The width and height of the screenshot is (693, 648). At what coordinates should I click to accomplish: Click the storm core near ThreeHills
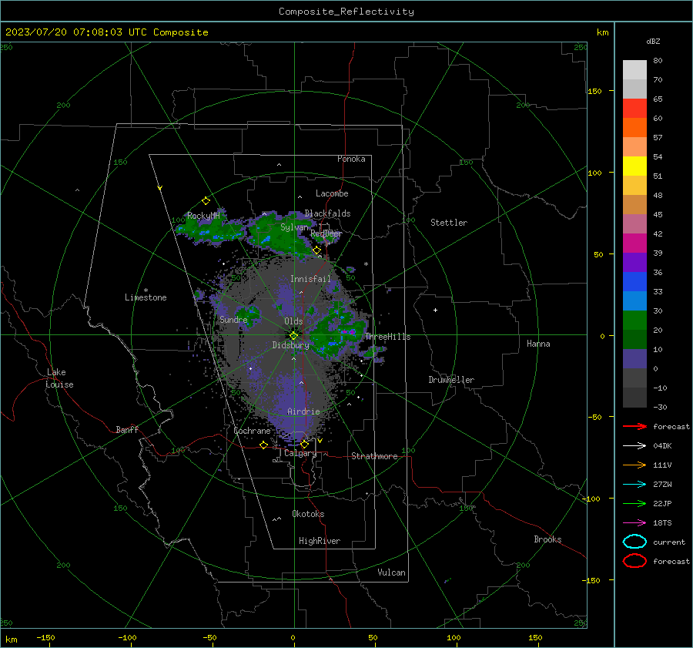pyautogui.click(x=347, y=331)
